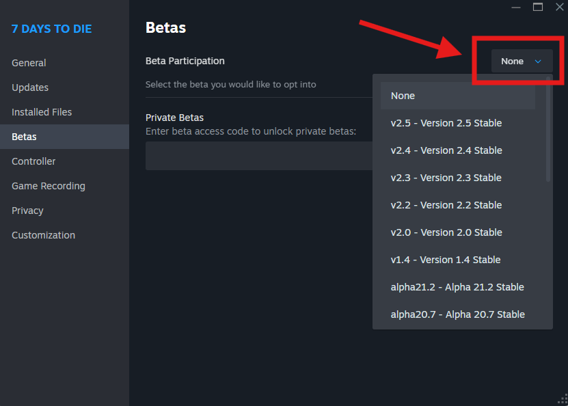Open the Beta Participation dropdown showing None
Viewport: 568px width, 406px height.
(522, 62)
